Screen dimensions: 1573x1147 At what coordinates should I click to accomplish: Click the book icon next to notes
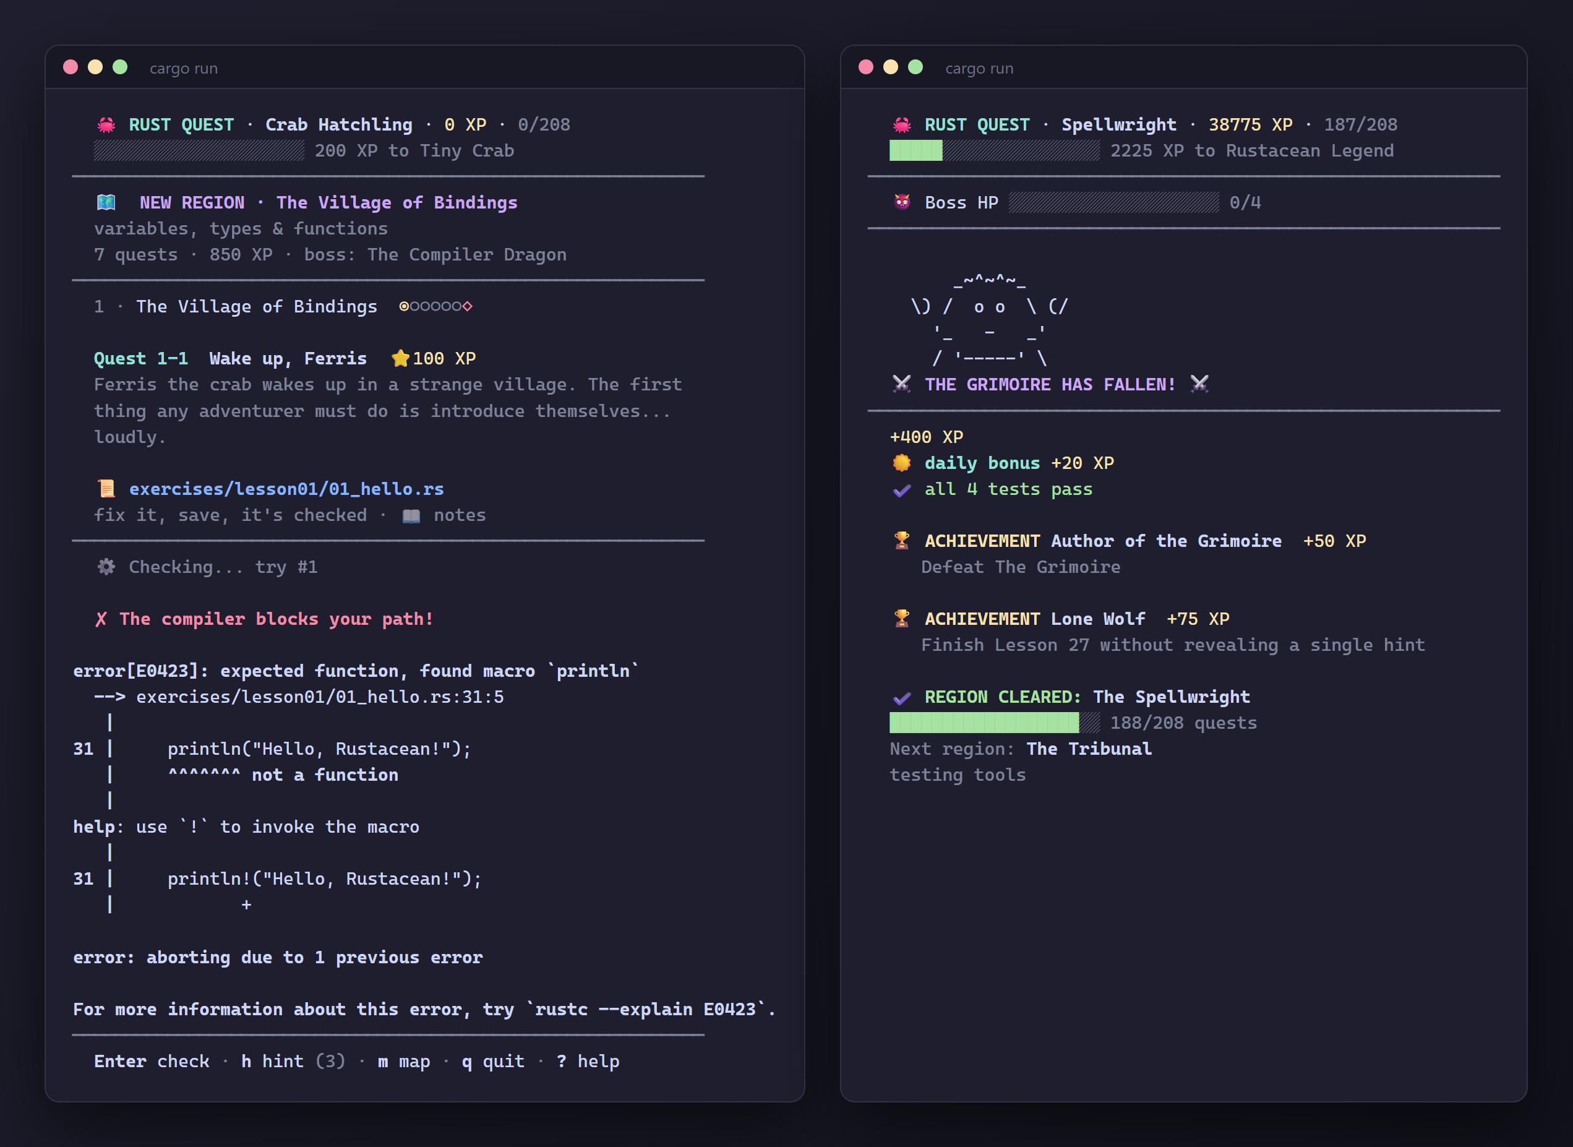click(411, 515)
